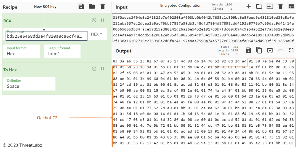This screenshot has height=150, width=298.
Task: Set a breakpoint on RC4 operation
Action: pos(102,20)
